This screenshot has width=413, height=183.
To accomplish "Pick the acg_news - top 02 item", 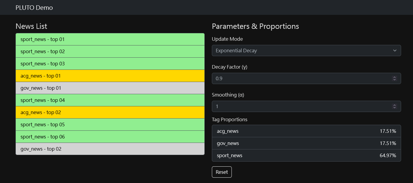I will tap(110, 112).
